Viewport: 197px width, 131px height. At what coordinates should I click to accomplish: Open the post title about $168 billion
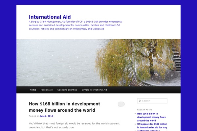click(x=64, y=107)
